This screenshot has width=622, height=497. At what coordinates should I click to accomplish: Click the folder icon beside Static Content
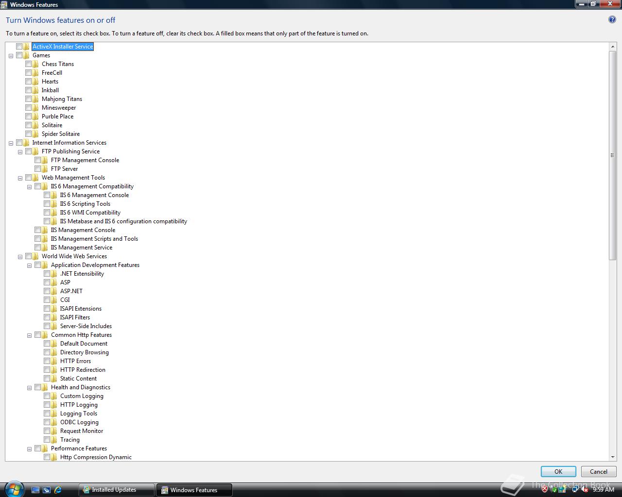(x=53, y=379)
